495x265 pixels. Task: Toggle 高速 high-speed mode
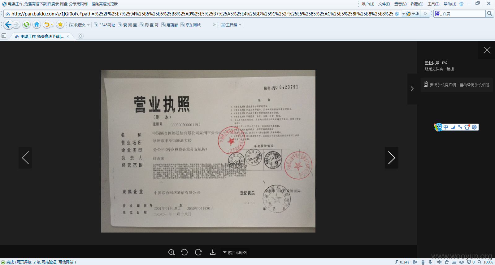click(x=413, y=14)
